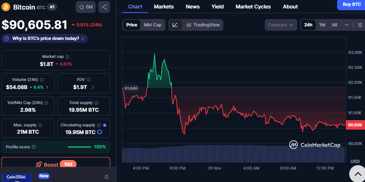
Task: Click the share icon next to Bitcoin
Action: tap(104, 7)
